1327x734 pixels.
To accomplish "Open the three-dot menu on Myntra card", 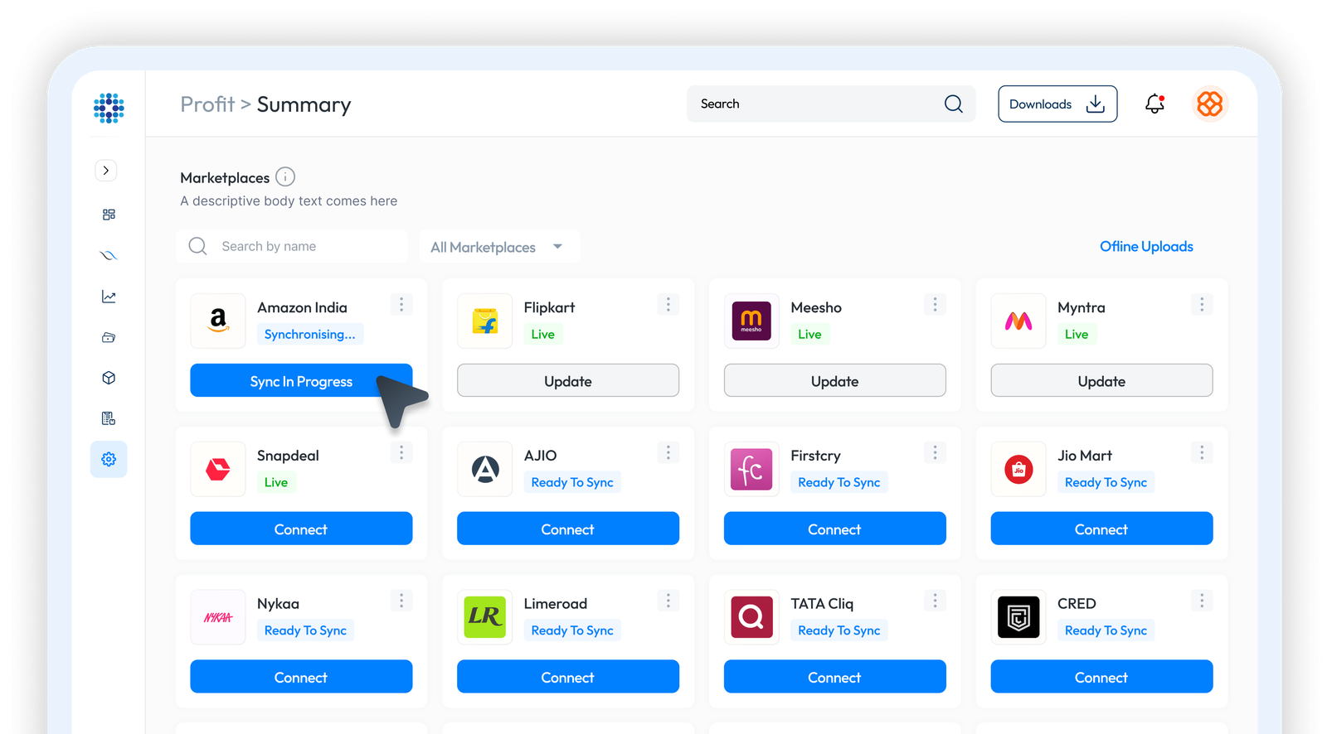I will click(1201, 305).
